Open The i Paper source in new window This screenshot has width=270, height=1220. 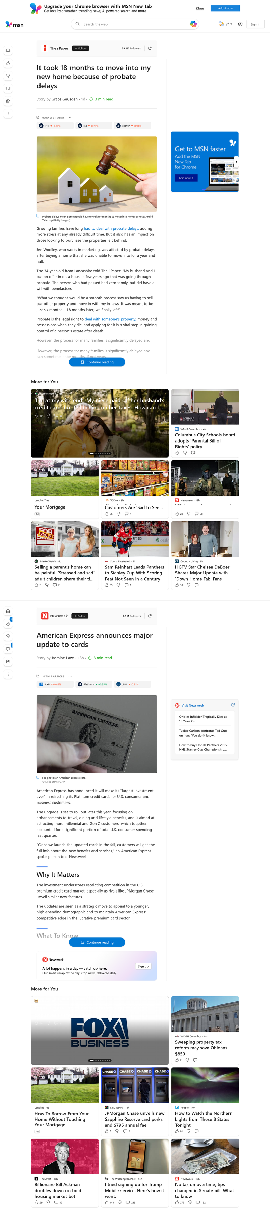point(150,48)
